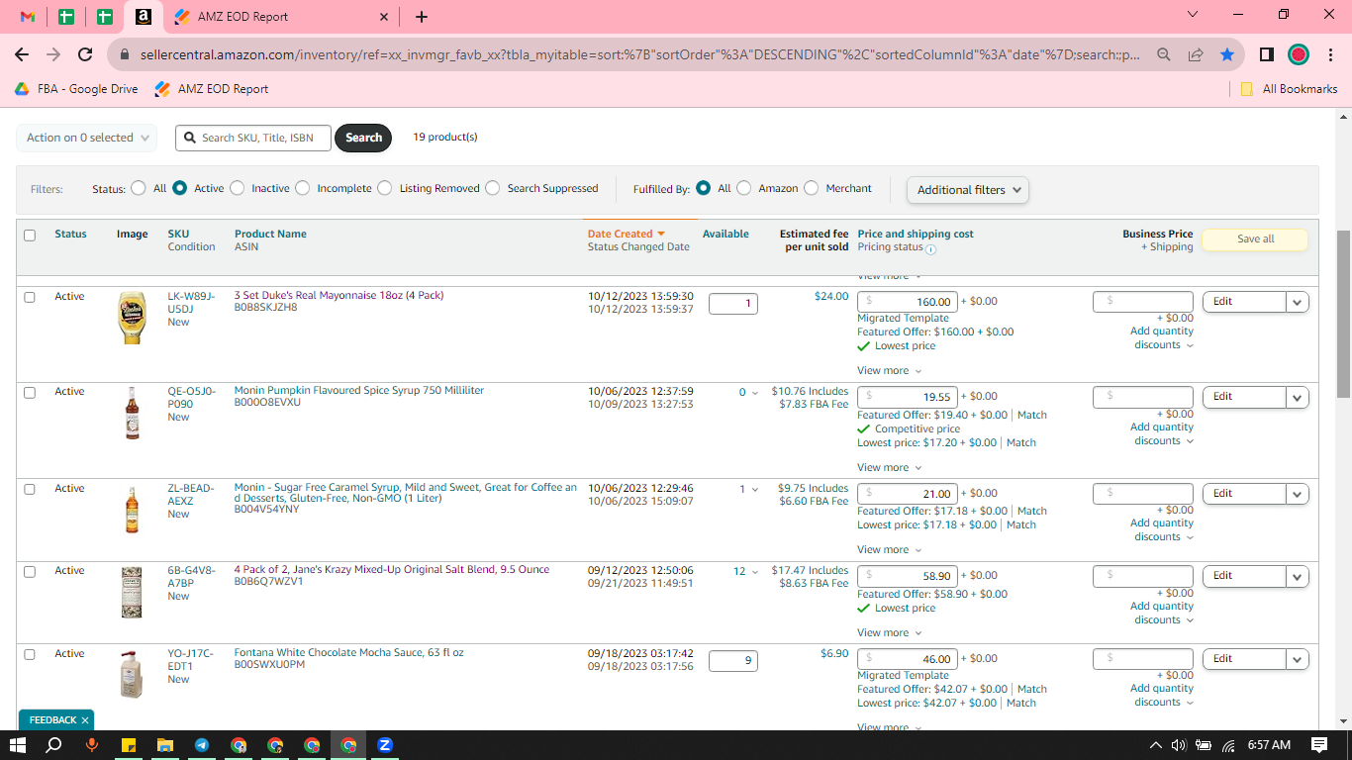The width and height of the screenshot is (1352, 760).
Task: Share this page from the address bar
Action: [x=1196, y=54]
